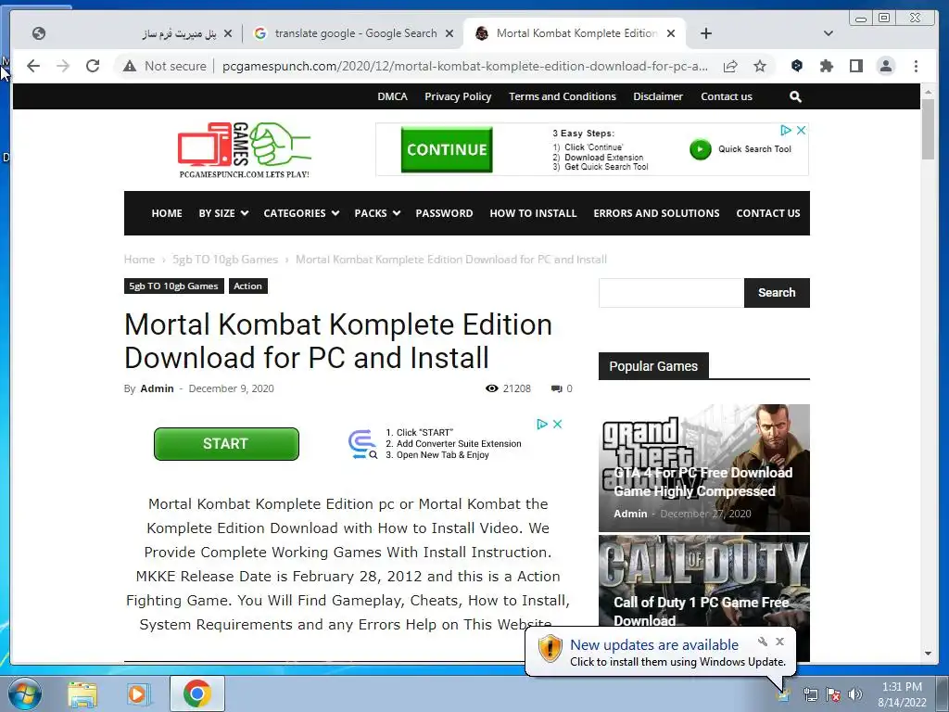
Task: Open the DMCA page
Action: tap(392, 96)
